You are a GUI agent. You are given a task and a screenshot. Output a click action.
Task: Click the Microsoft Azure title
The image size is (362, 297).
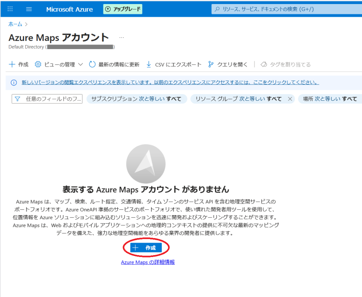[70, 9]
